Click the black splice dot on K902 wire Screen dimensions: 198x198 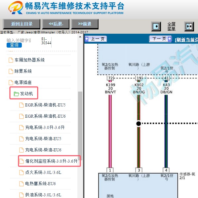[139, 124]
